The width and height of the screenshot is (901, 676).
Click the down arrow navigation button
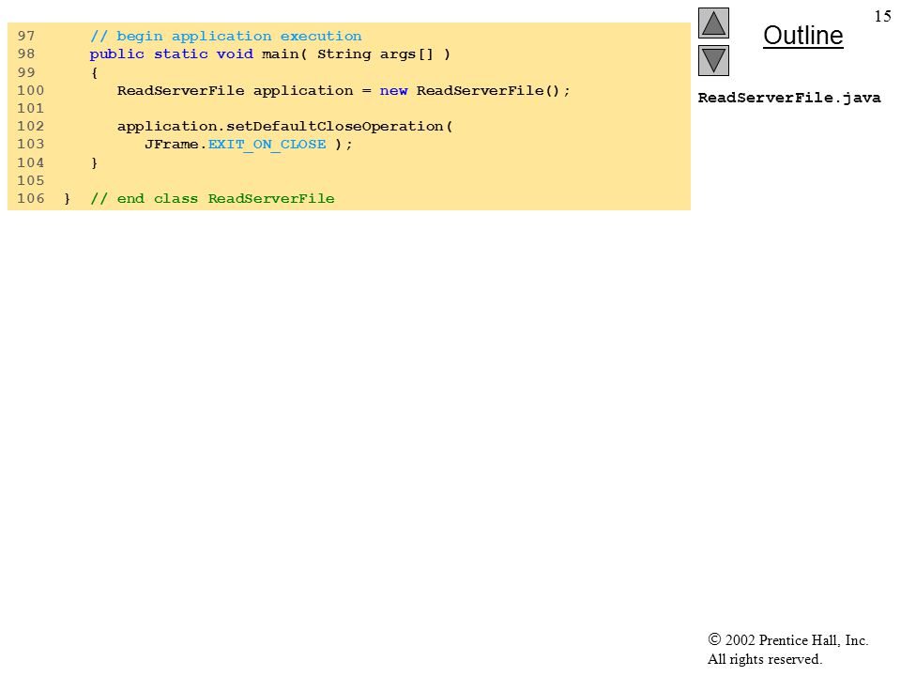713,60
